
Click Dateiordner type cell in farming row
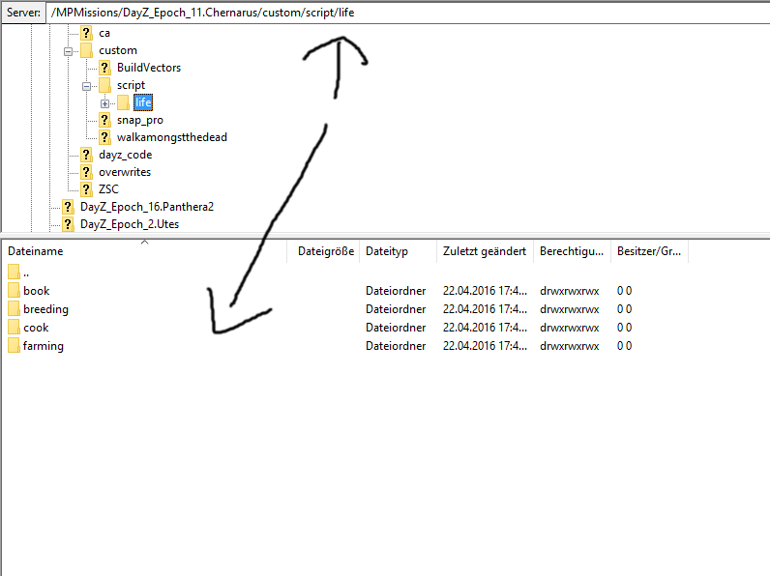[x=396, y=346]
